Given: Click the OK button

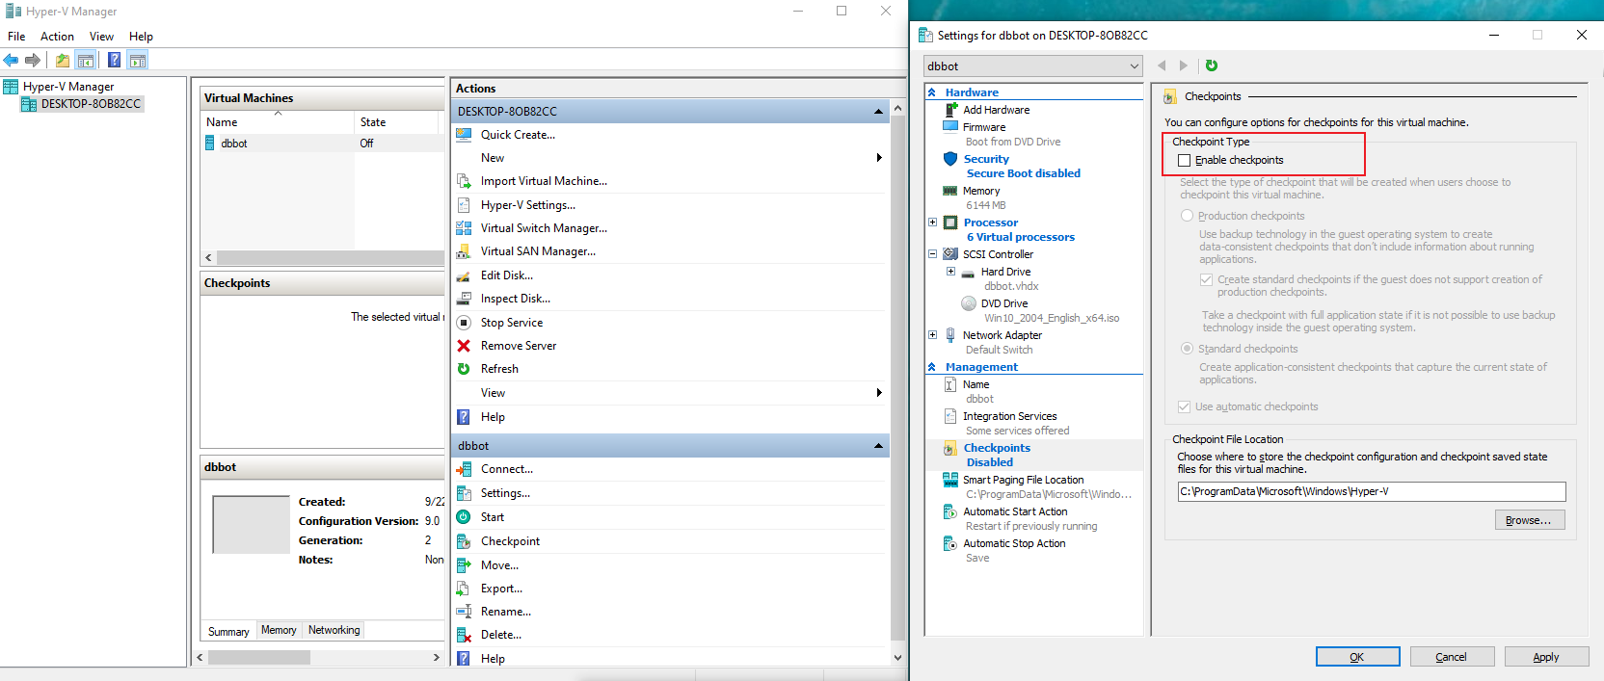Looking at the screenshot, I should [x=1357, y=657].
